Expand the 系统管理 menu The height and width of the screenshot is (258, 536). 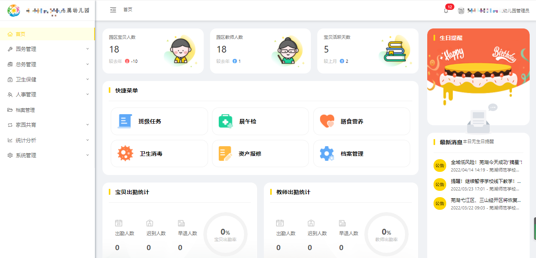(47, 155)
